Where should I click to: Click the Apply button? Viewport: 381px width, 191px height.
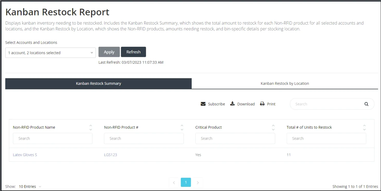coord(109,52)
